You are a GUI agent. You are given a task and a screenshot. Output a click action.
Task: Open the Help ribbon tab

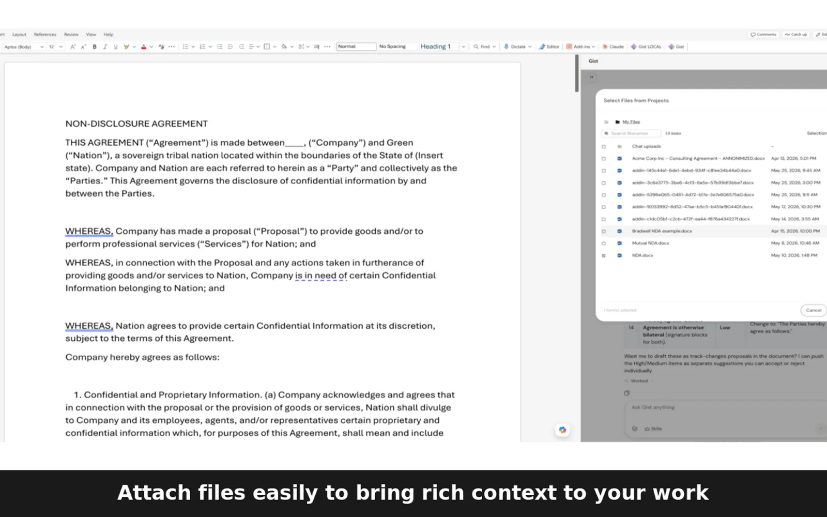coord(108,35)
